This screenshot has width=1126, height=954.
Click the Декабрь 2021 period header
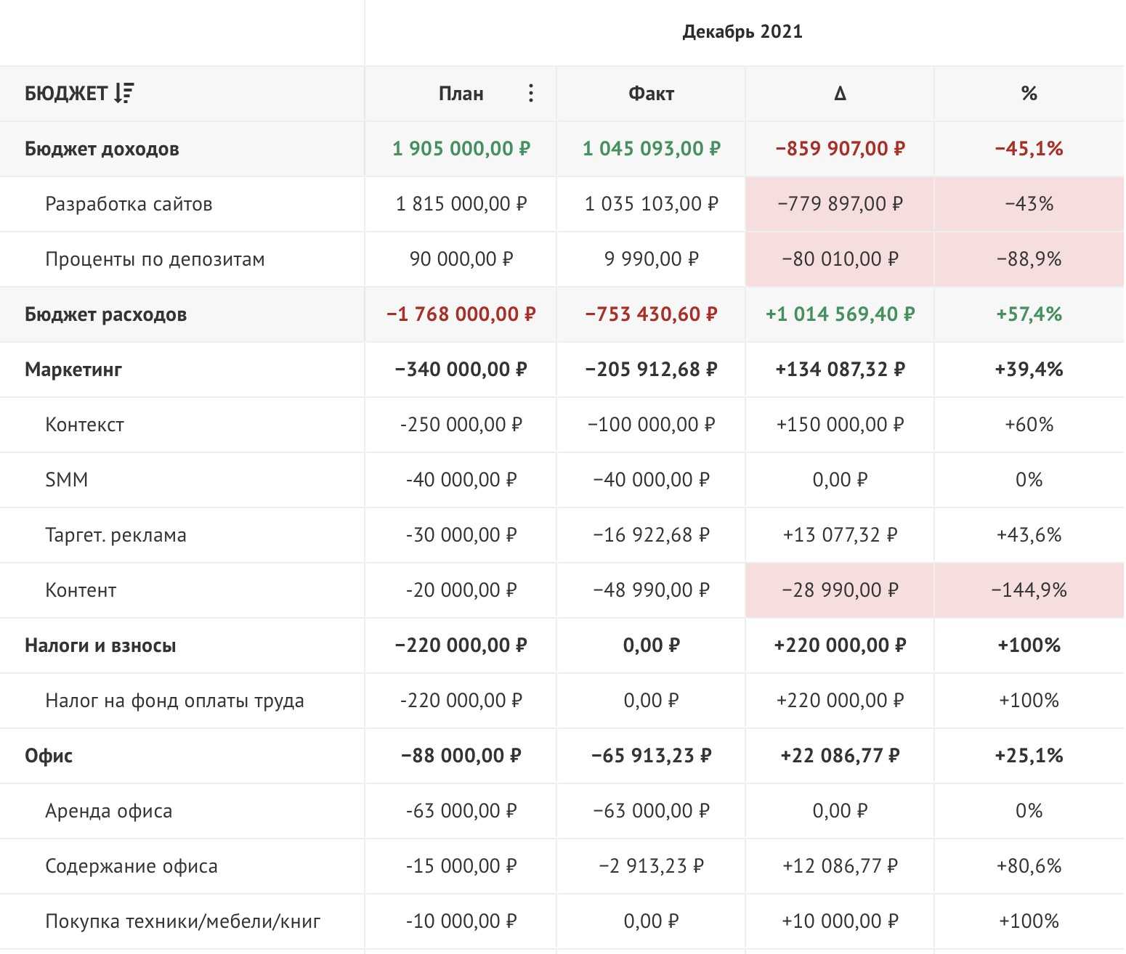742,32
